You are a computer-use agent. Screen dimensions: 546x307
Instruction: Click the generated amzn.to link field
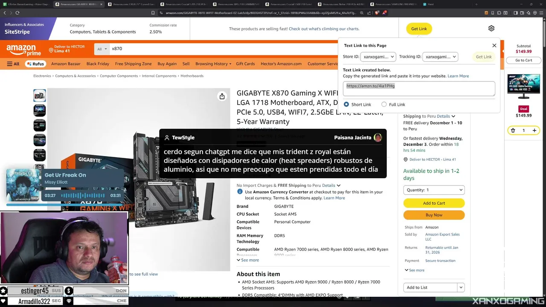(x=419, y=89)
